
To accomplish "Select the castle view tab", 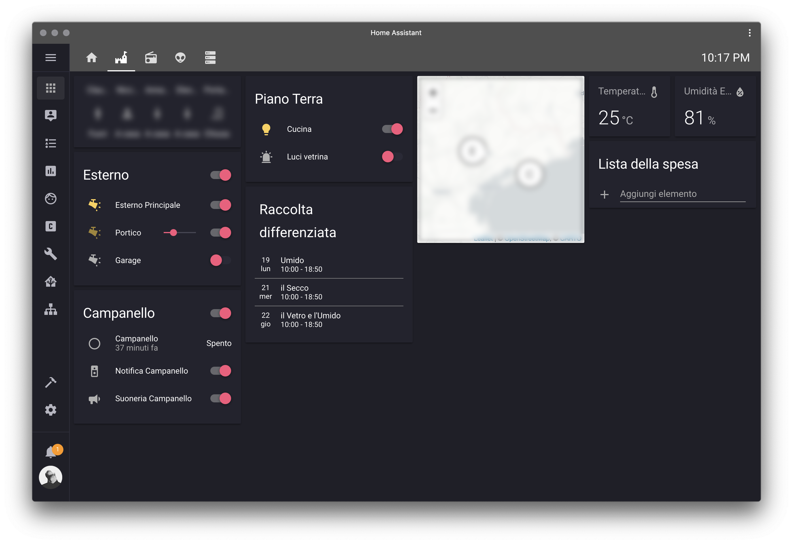I will tap(121, 58).
